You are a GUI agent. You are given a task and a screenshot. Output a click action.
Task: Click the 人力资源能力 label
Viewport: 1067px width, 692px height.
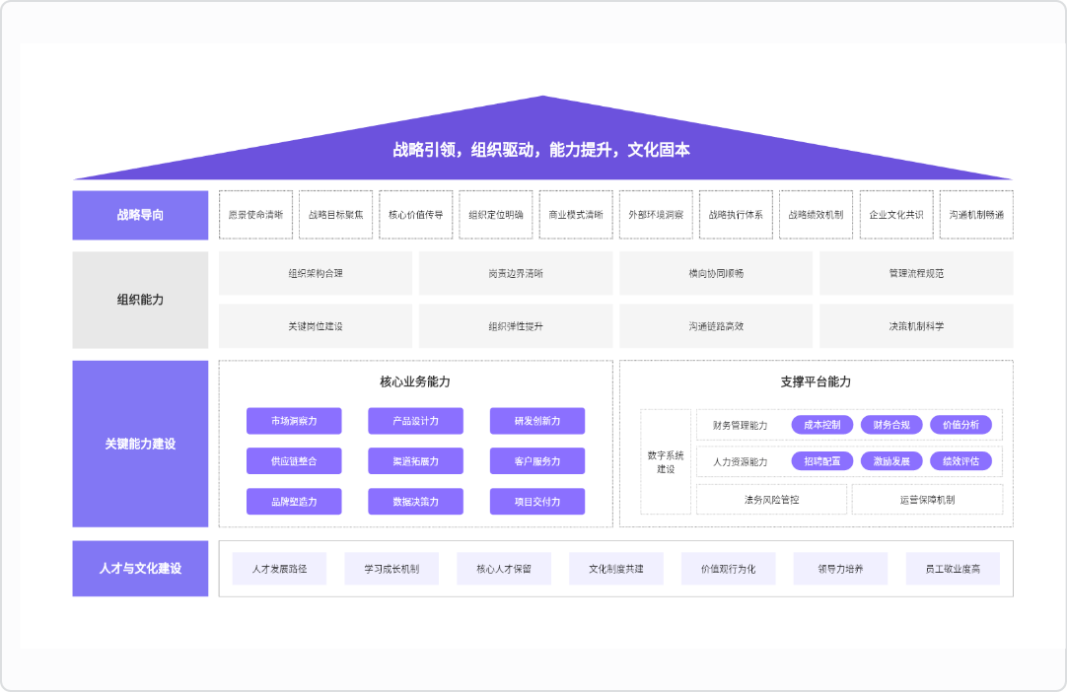tap(741, 462)
